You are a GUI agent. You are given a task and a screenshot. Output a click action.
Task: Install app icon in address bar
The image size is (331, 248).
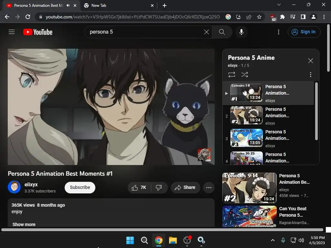(x=238, y=17)
